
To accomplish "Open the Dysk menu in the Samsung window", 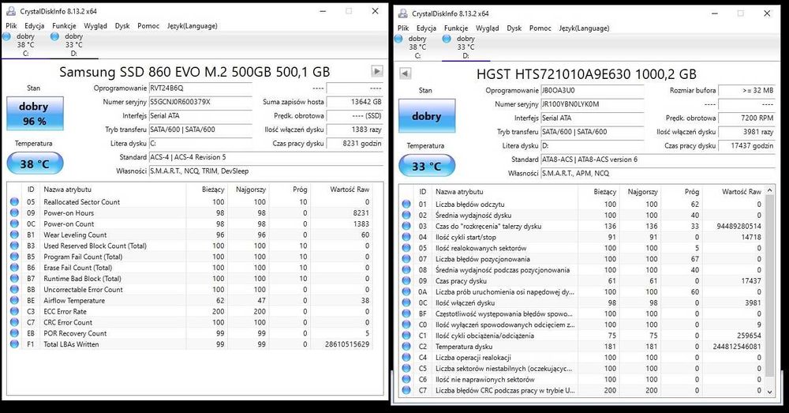I will click(x=122, y=26).
